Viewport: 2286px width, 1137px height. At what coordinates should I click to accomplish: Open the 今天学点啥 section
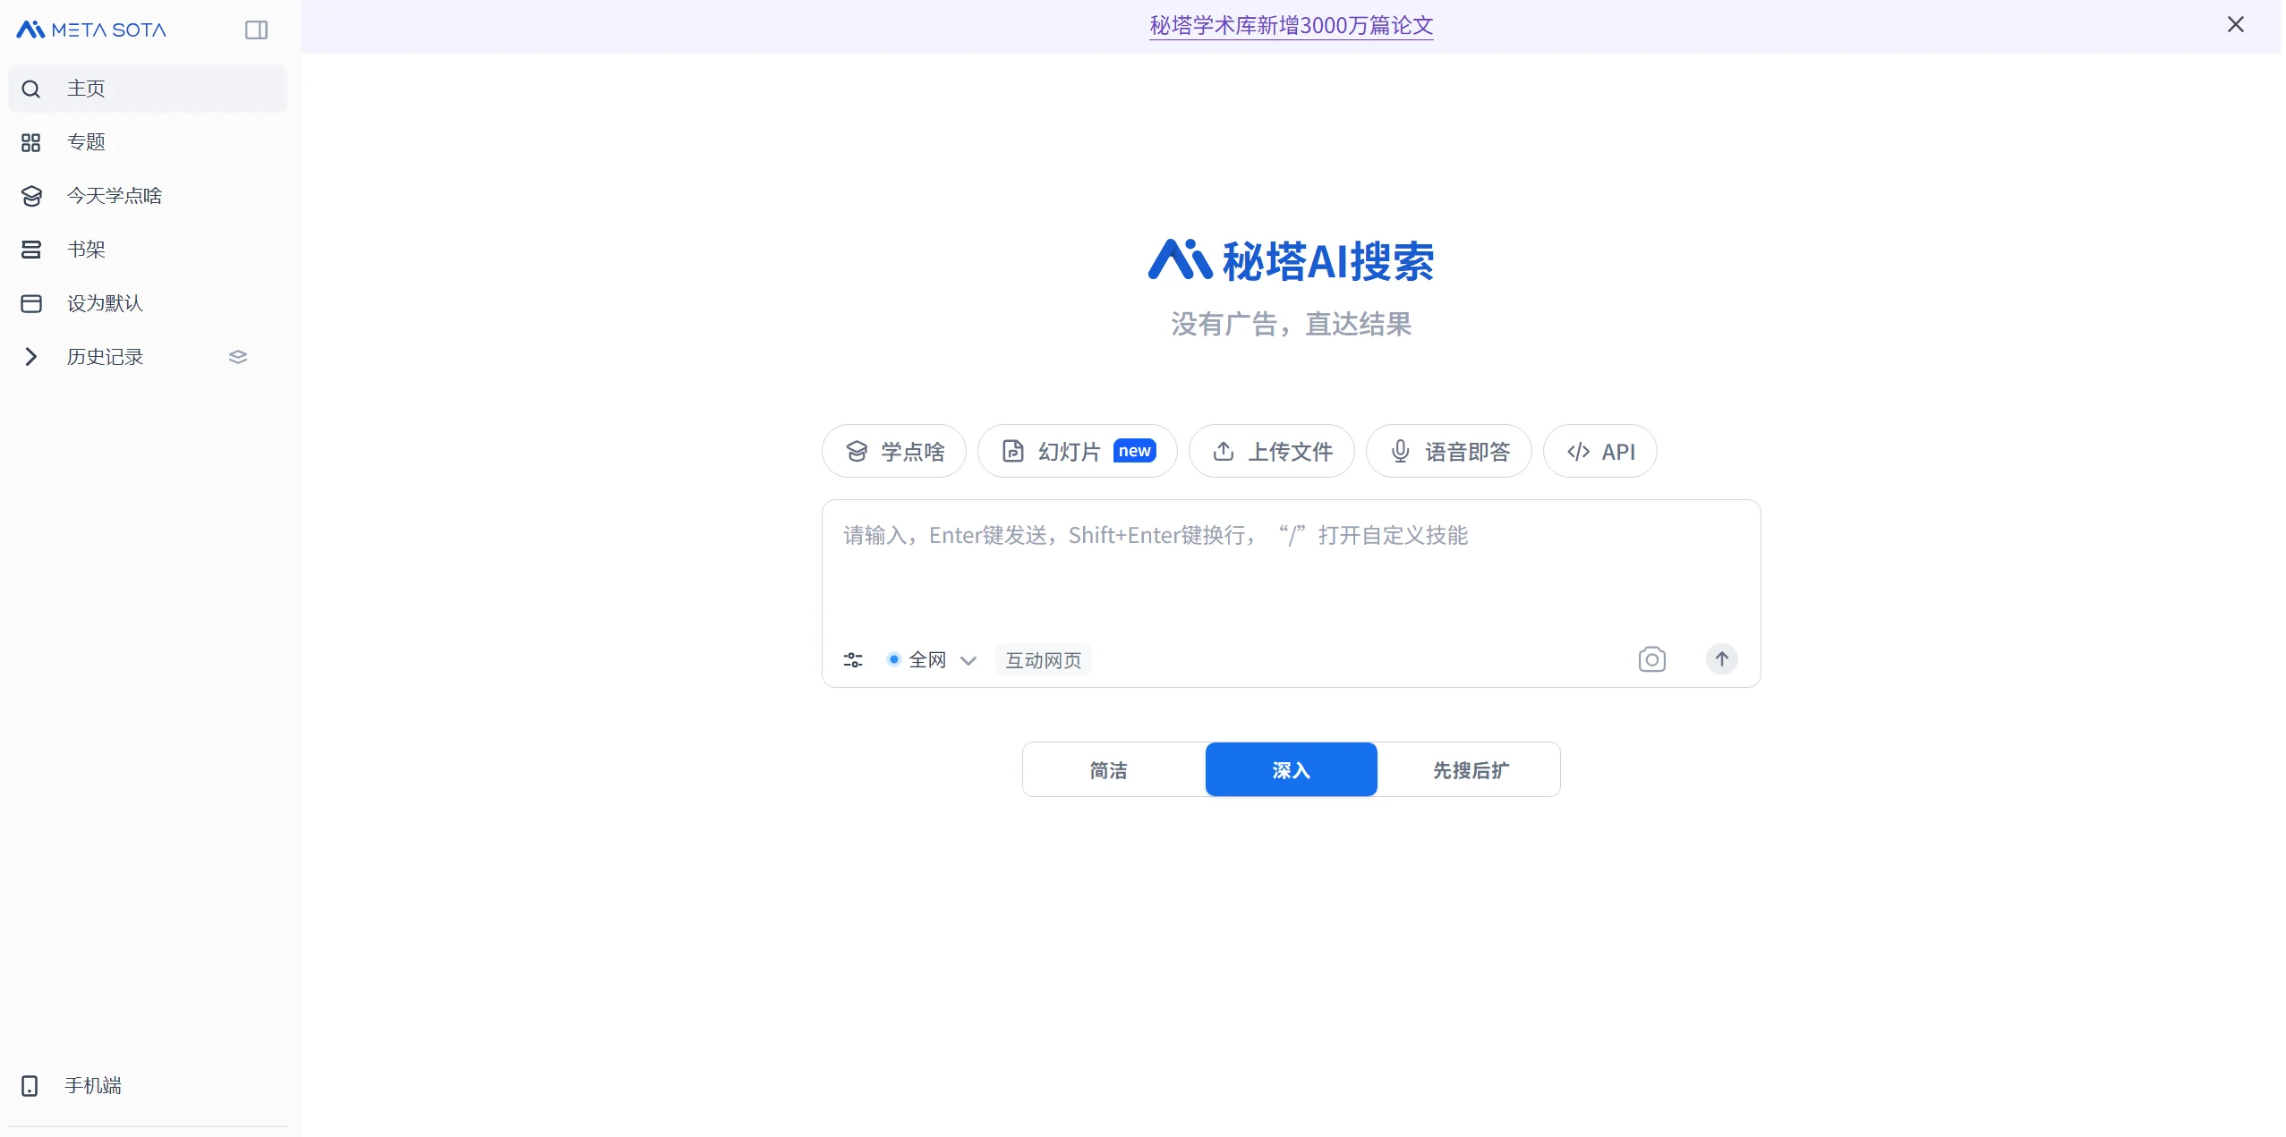pos(115,195)
